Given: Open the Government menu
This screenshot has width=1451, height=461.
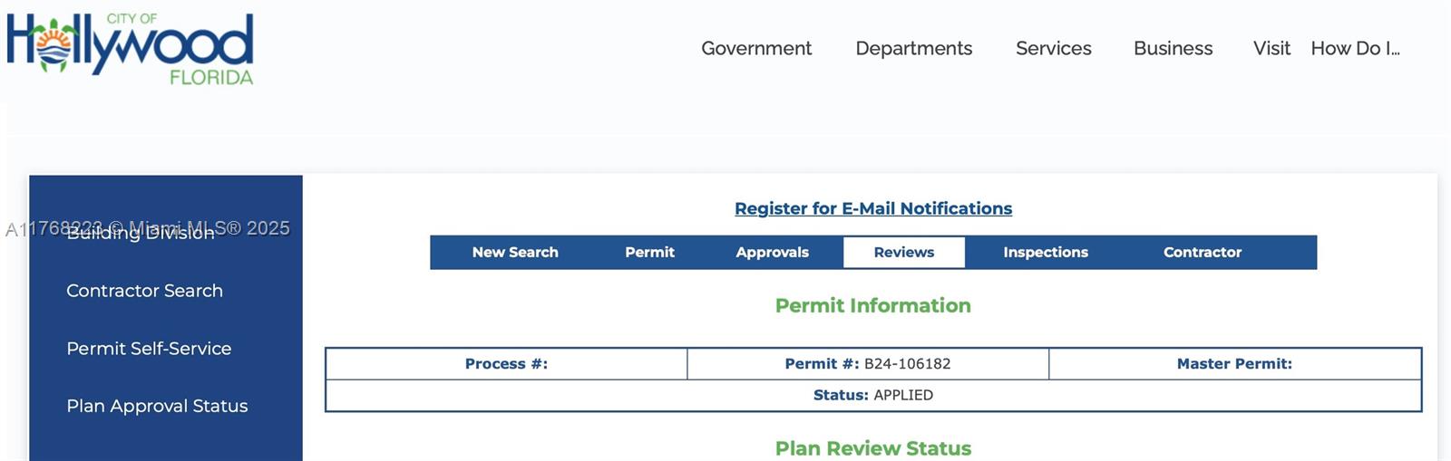Looking at the screenshot, I should [x=756, y=49].
